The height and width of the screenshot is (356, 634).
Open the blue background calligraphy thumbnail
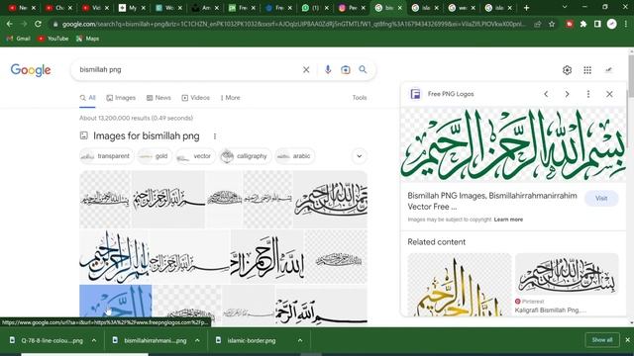coord(116,305)
